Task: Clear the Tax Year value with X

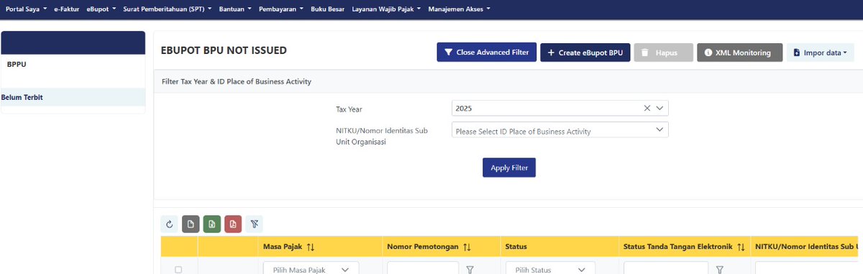Action: (x=647, y=108)
